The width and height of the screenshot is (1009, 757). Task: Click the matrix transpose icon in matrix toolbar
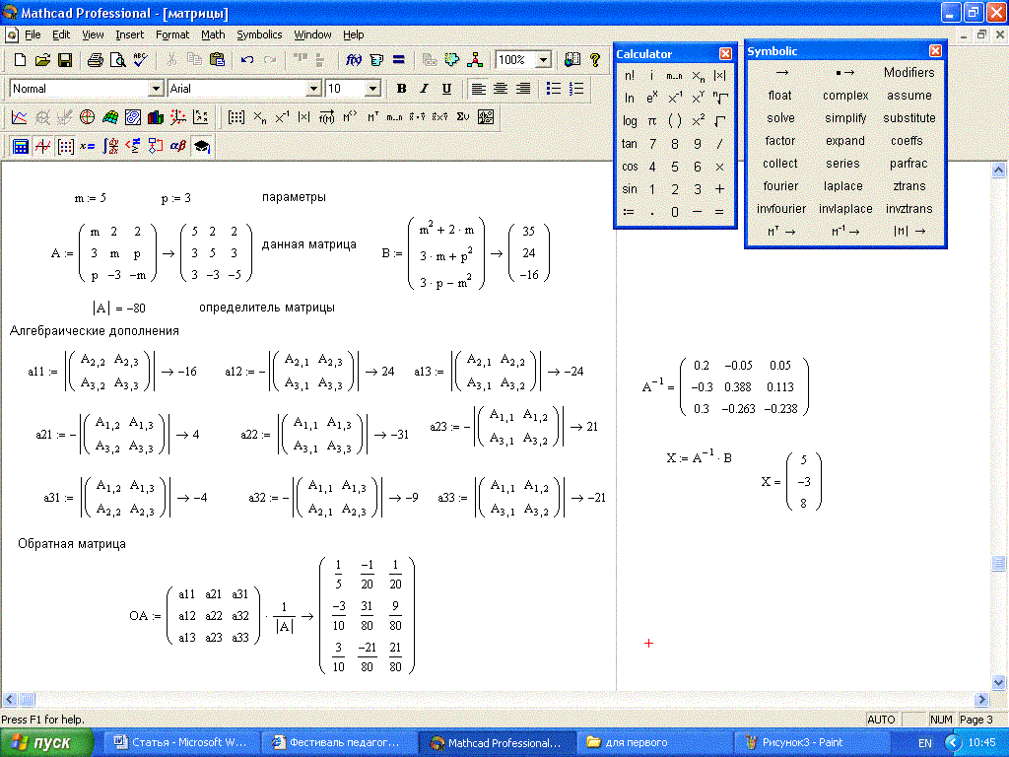[x=373, y=117]
